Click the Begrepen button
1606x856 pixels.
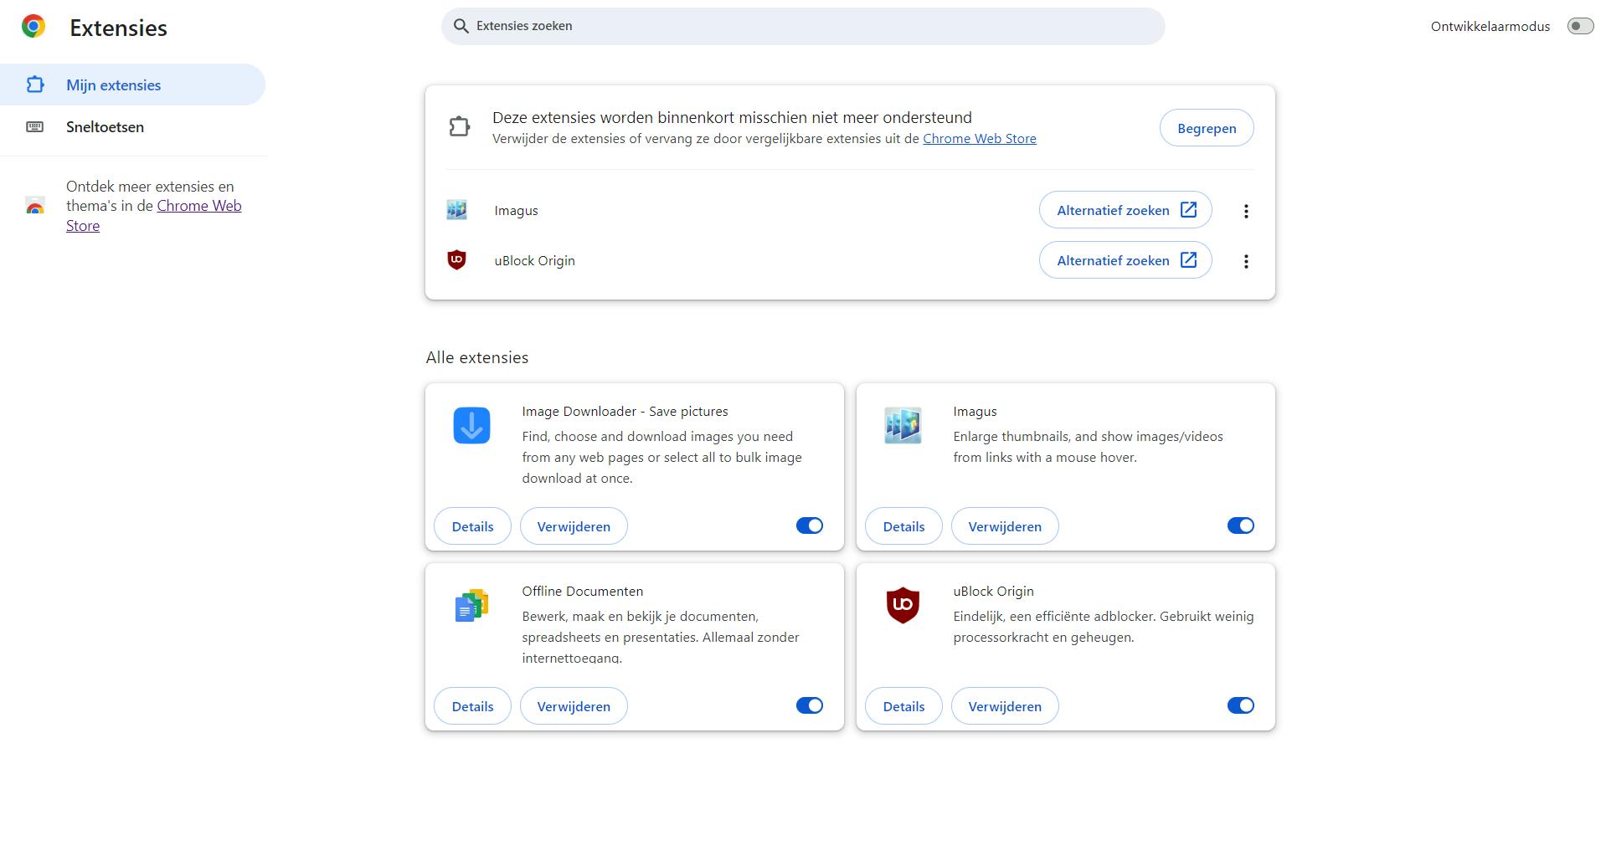pos(1206,128)
